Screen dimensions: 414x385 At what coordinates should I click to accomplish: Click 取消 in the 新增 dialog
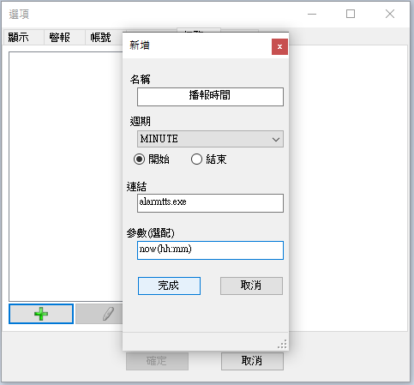[251, 286]
